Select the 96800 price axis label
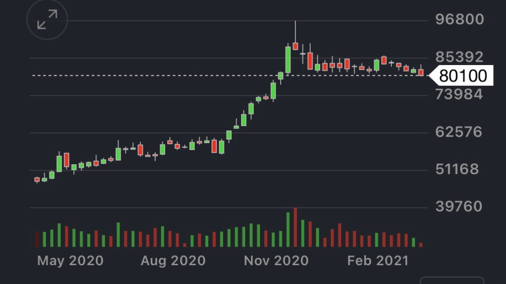Image resolution: width=506 pixels, height=284 pixels. [x=459, y=20]
